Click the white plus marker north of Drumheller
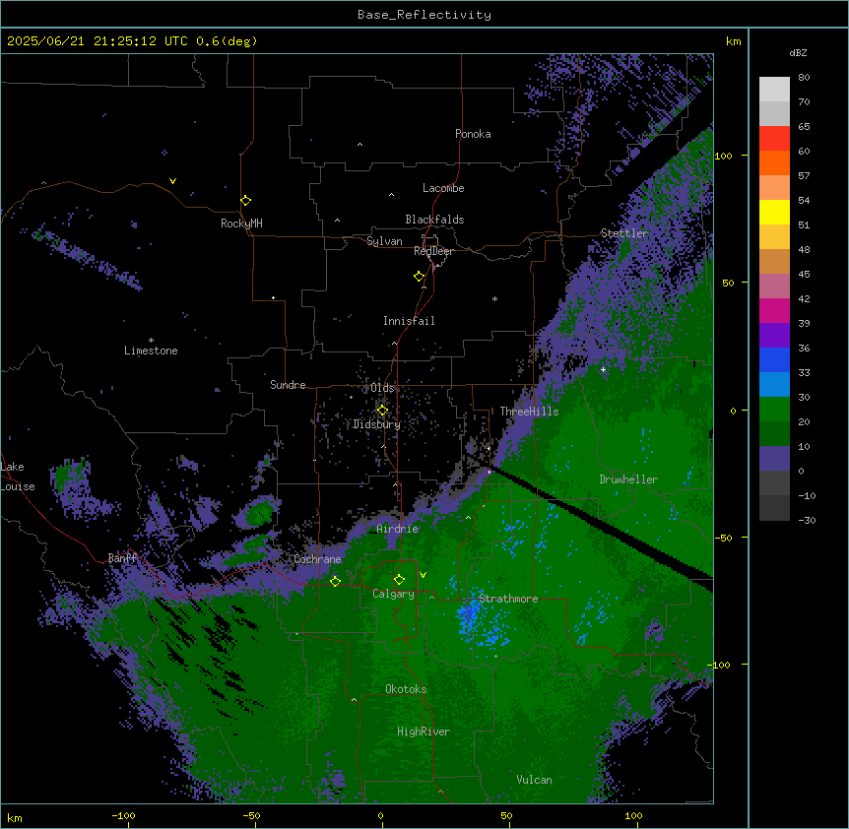 (x=603, y=369)
